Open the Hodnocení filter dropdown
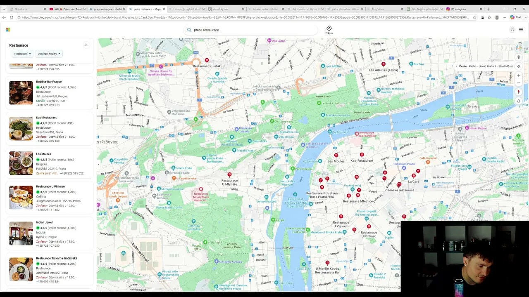 22,54
